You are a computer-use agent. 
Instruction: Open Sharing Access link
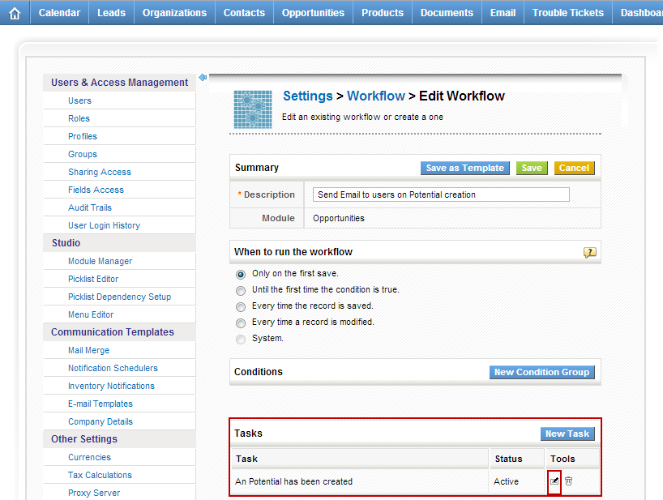tap(100, 172)
